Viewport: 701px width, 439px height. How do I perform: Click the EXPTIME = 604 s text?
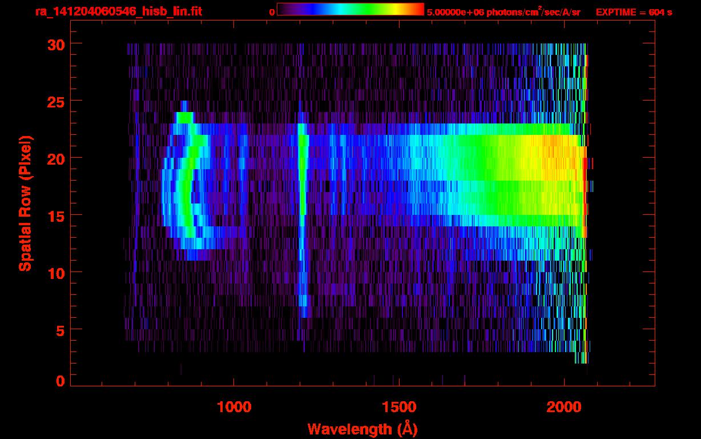coord(634,13)
